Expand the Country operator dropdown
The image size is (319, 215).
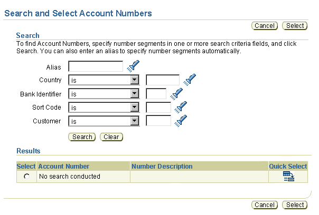[x=135, y=80]
